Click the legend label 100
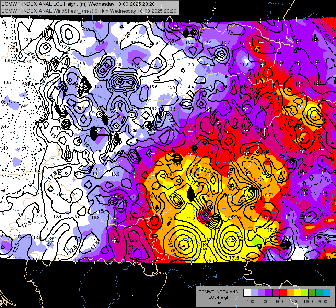The height and width of the screenshot is (308, 336). (251, 301)
